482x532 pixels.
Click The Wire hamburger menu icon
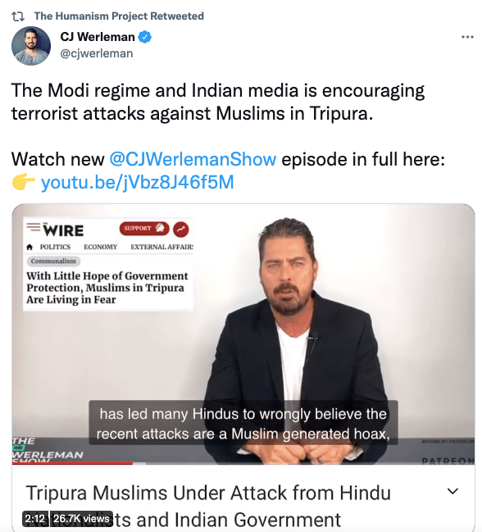point(34,226)
